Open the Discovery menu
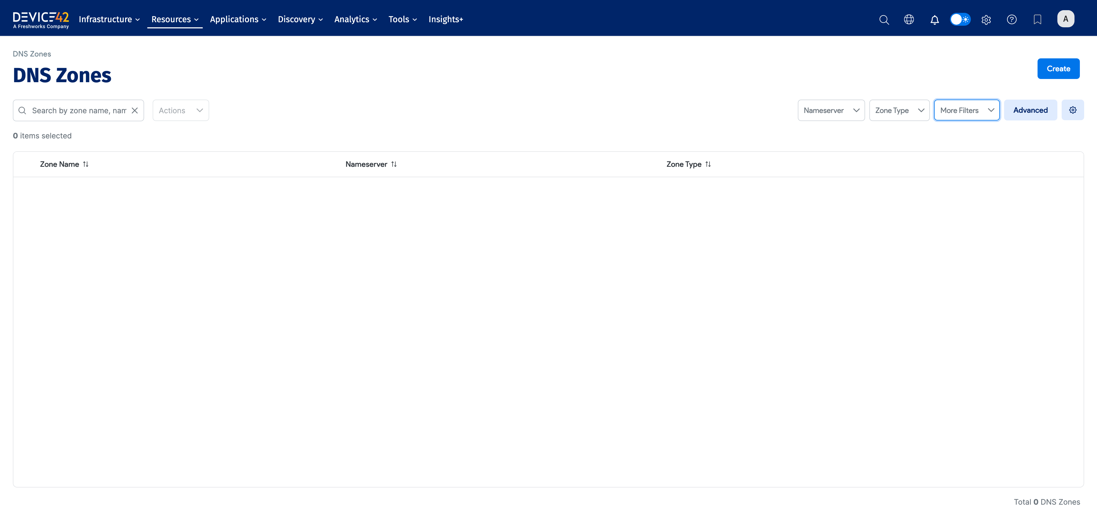This screenshot has width=1097, height=529. [301, 19]
